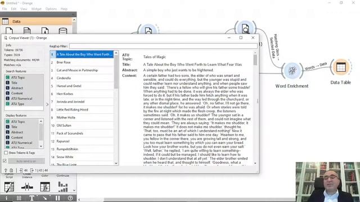
Task: Click toolbox scroll-up arrow beside Data header
Action: tap(74, 20)
